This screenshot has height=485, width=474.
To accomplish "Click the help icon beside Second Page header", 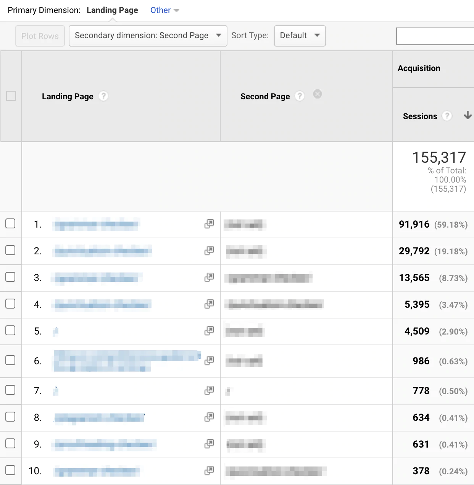I will pos(300,96).
